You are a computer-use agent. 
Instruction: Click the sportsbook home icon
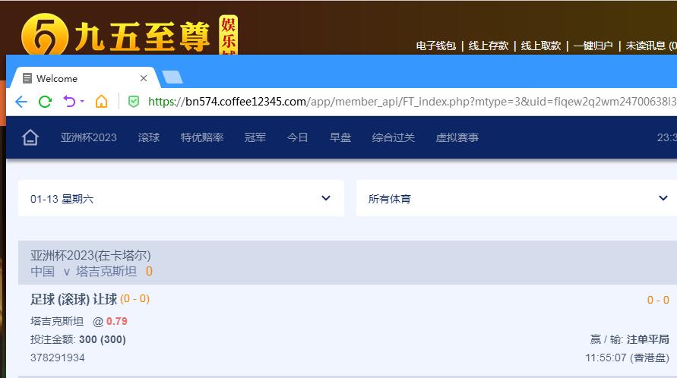click(30, 137)
